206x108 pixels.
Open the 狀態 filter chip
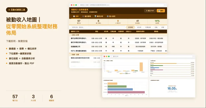[163, 27]
